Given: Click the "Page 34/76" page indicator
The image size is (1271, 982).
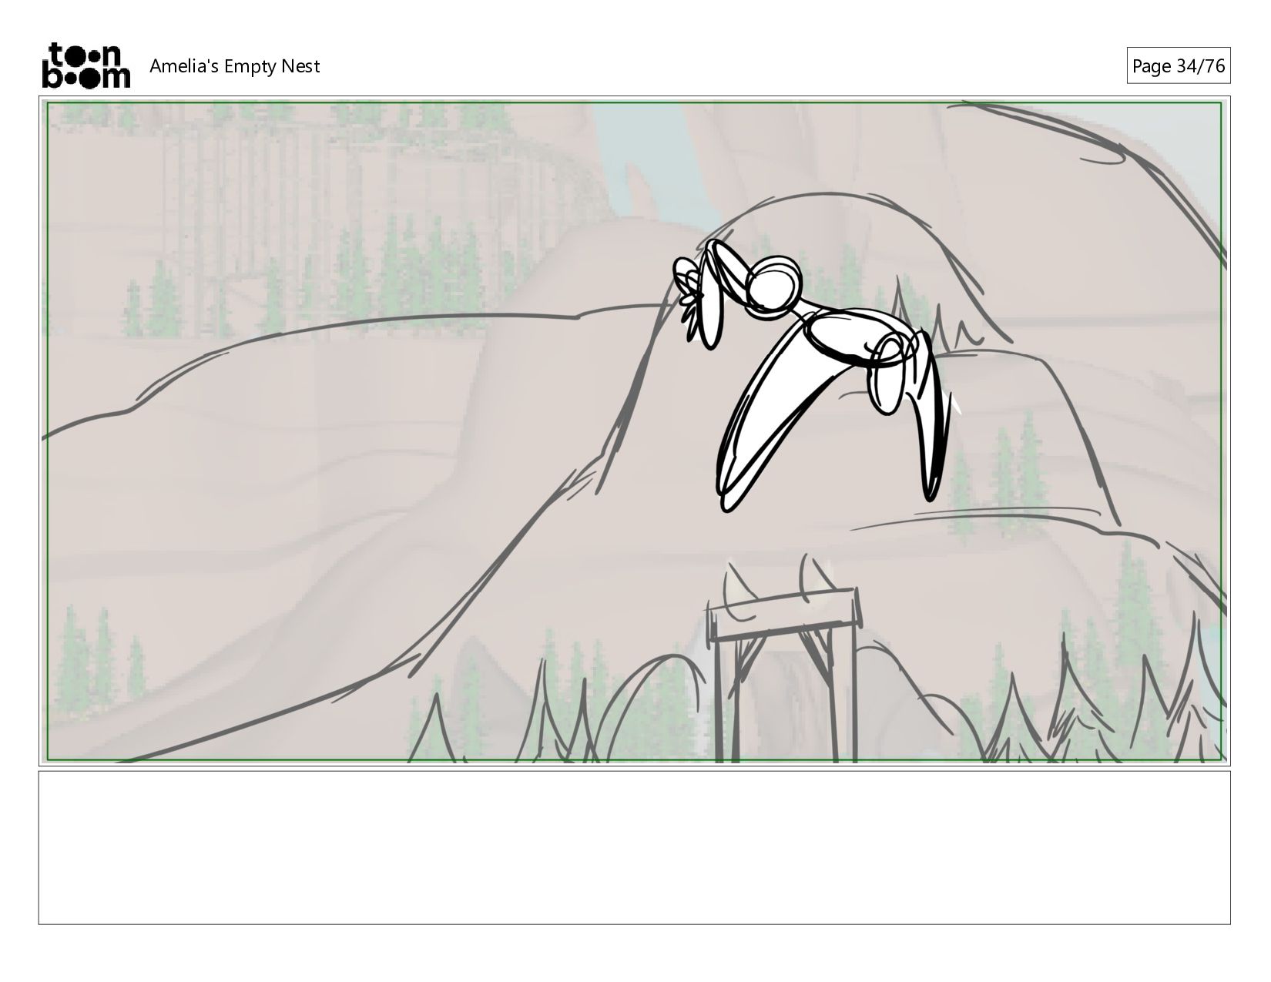Looking at the screenshot, I should (x=1178, y=66).
